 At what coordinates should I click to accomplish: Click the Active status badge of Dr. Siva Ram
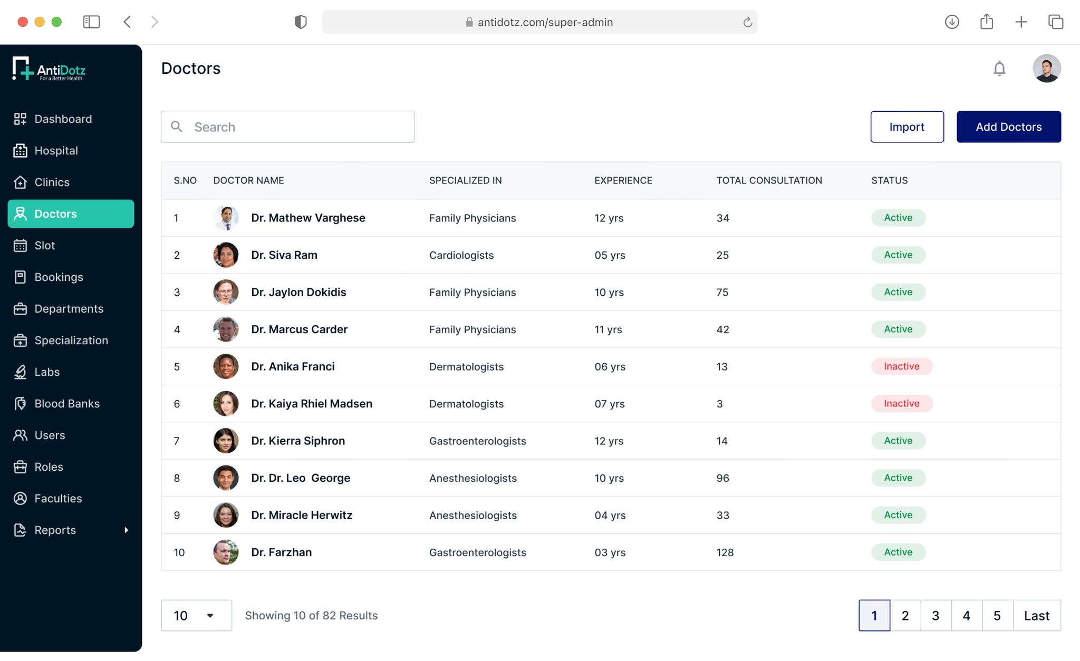(x=898, y=255)
